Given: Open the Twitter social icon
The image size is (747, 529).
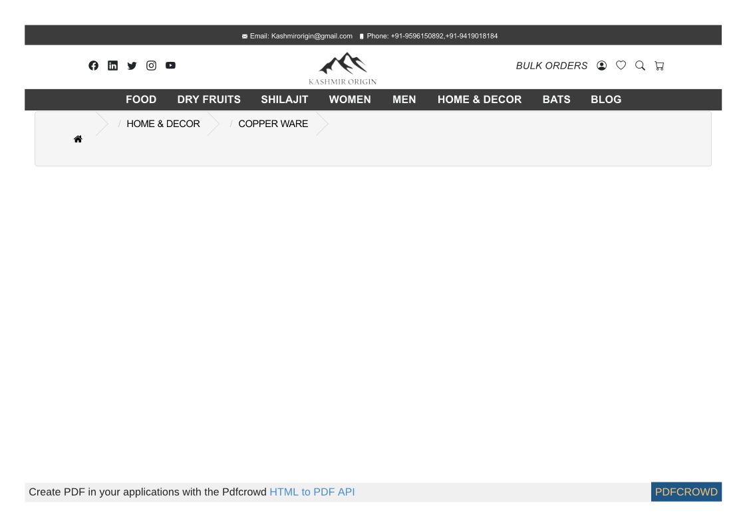Looking at the screenshot, I should 132,65.
